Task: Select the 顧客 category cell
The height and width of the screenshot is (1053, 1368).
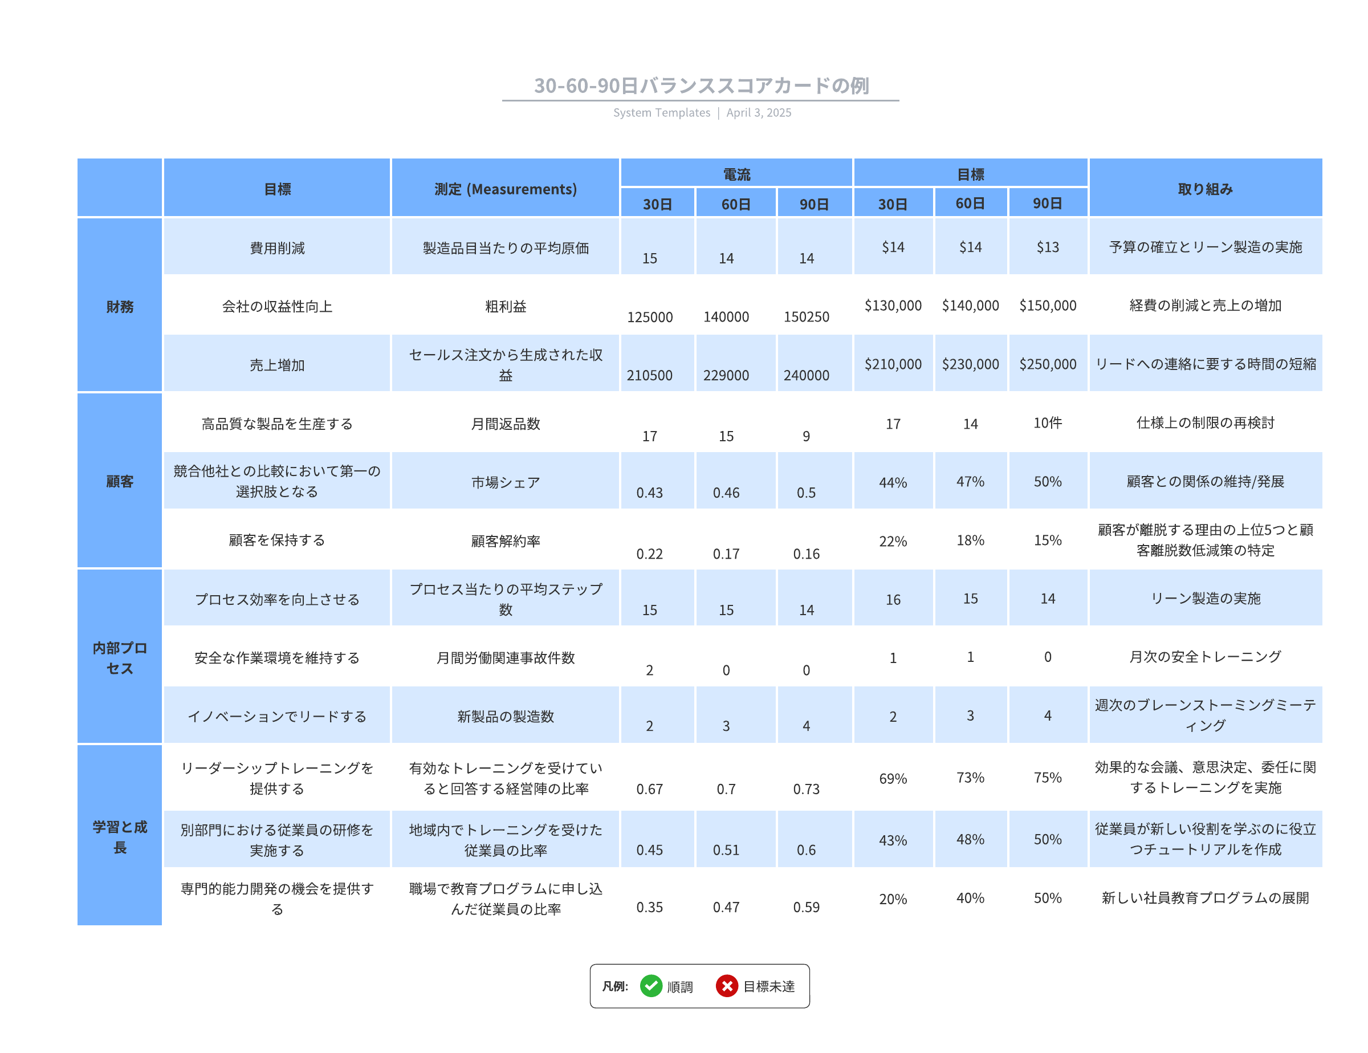Action: [x=120, y=481]
